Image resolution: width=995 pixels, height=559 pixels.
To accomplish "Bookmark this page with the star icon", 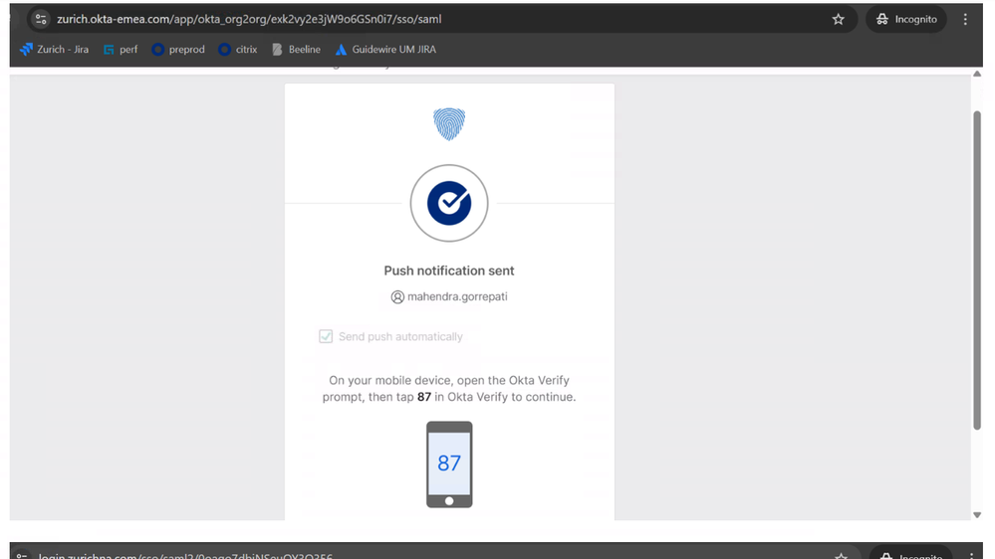I will [839, 19].
